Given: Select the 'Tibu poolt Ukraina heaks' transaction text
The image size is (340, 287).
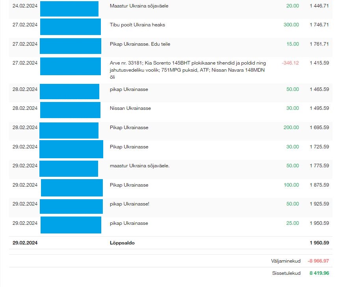Looking at the screenshot, I should pos(137,25).
